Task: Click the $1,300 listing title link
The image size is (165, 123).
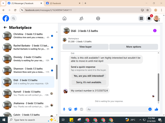Action: [80, 42]
